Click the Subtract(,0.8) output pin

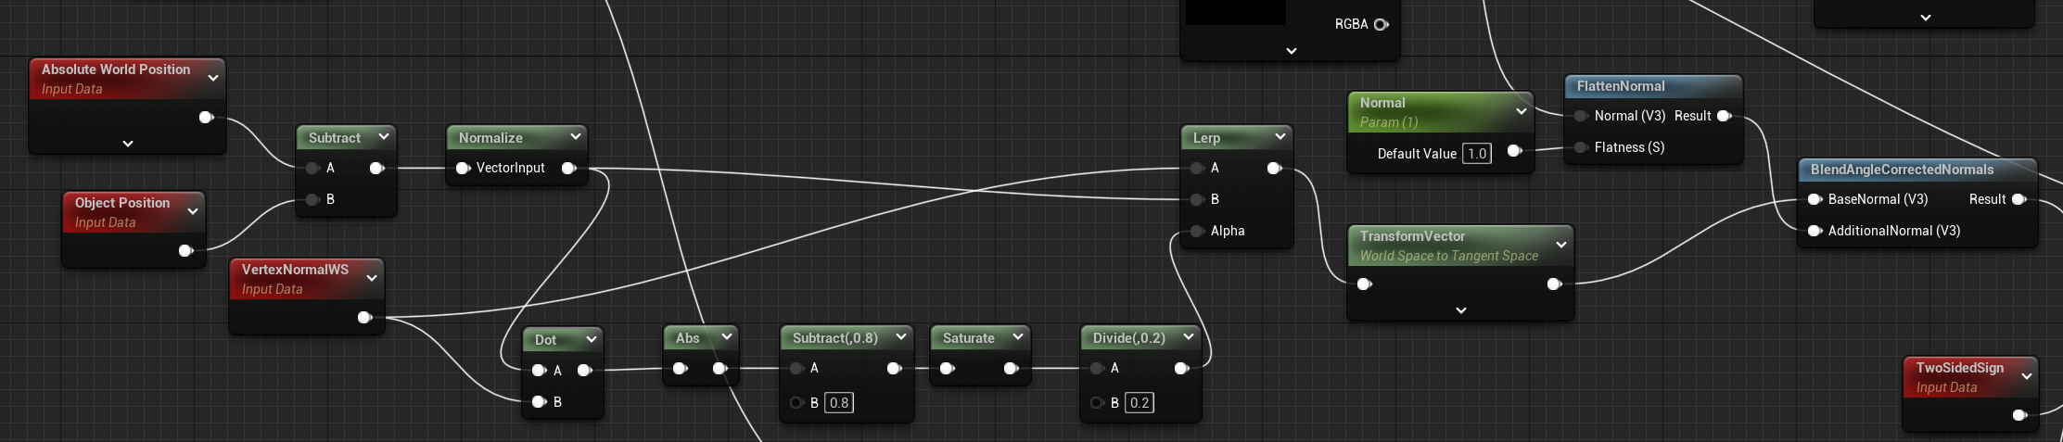click(x=894, y=368)
